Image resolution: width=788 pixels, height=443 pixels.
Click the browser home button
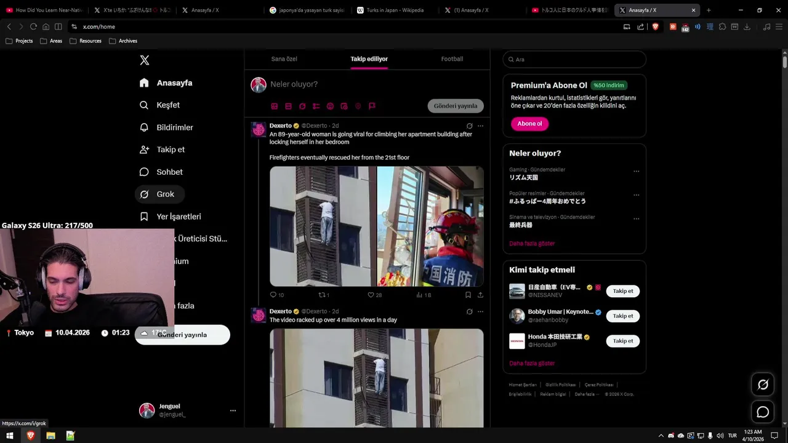46,26
